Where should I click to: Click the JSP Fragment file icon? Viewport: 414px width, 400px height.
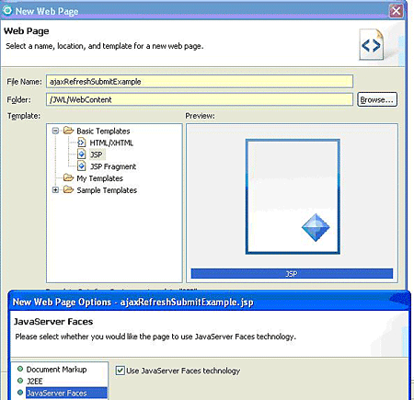81,166
